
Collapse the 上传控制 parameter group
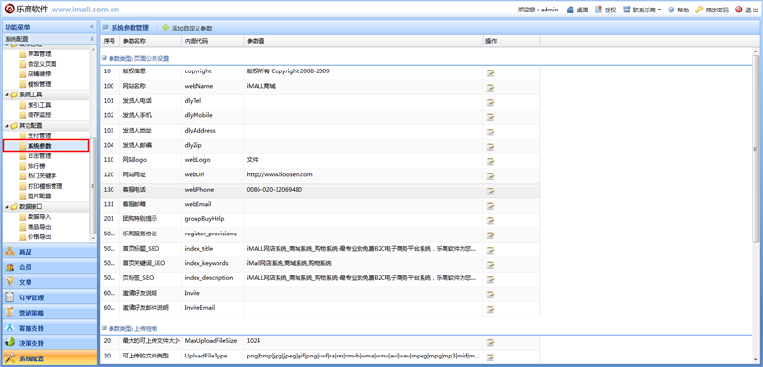pyautogui.click(x=104, y=329)
